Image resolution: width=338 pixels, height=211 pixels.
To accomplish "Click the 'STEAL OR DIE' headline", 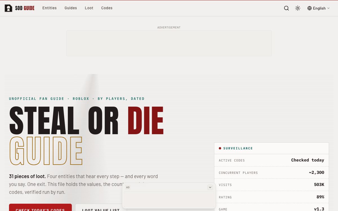I will 86,121.
